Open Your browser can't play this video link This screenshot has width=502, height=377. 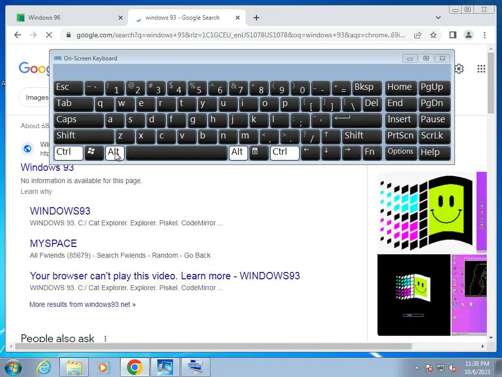tap(165, 276)
